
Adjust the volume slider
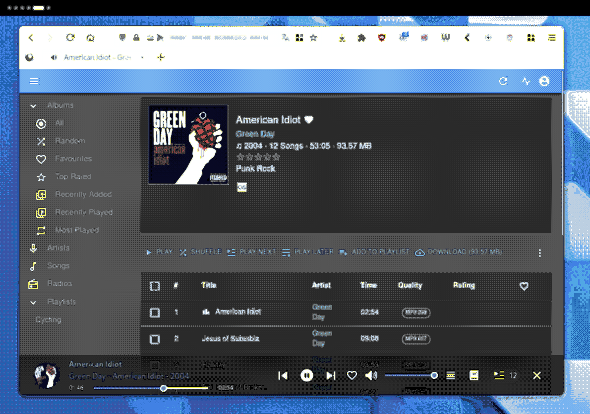point(411,375)
